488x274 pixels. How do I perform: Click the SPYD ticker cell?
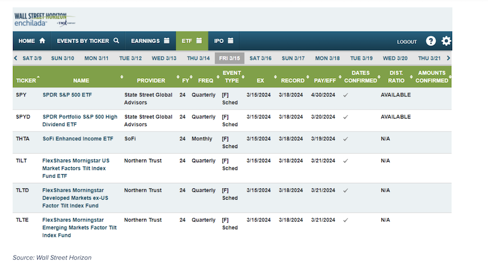point(23,117)
